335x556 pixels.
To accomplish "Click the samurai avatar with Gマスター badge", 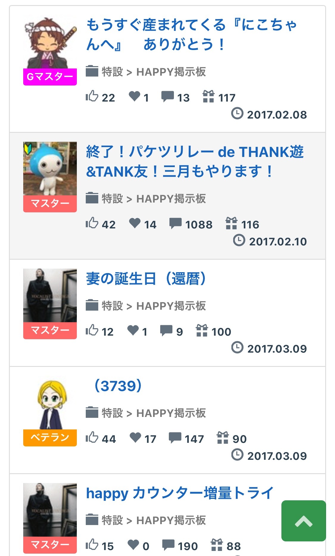I will 50,43.
